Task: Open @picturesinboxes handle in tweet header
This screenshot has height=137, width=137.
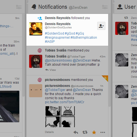Action: (x=82, y=86)
